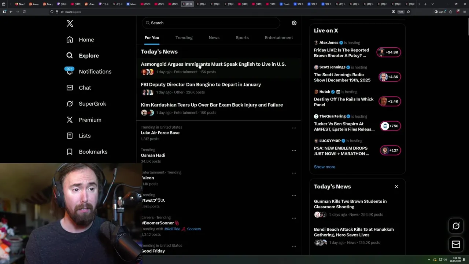Join LUCKYY10P live +127 button
Image resolution: width=469 pixels, height=264 pixels.
[x=390, y=150]
